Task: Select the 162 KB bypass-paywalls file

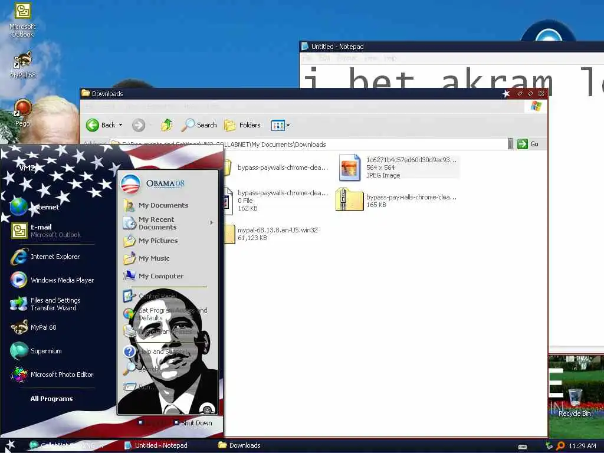Action: click(277, 201)
